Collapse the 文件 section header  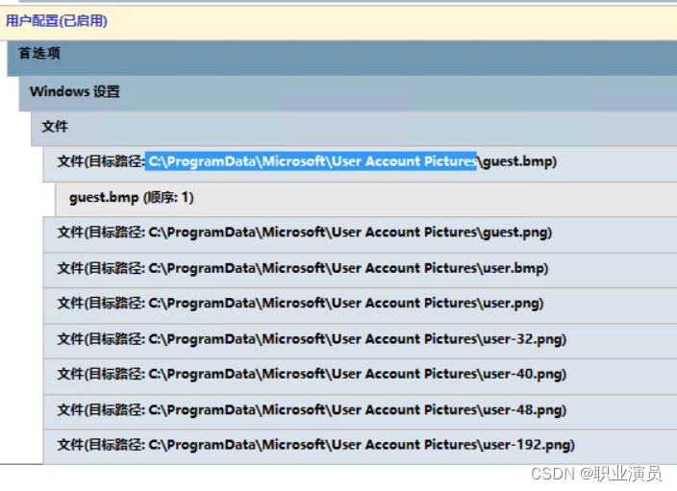354,129
